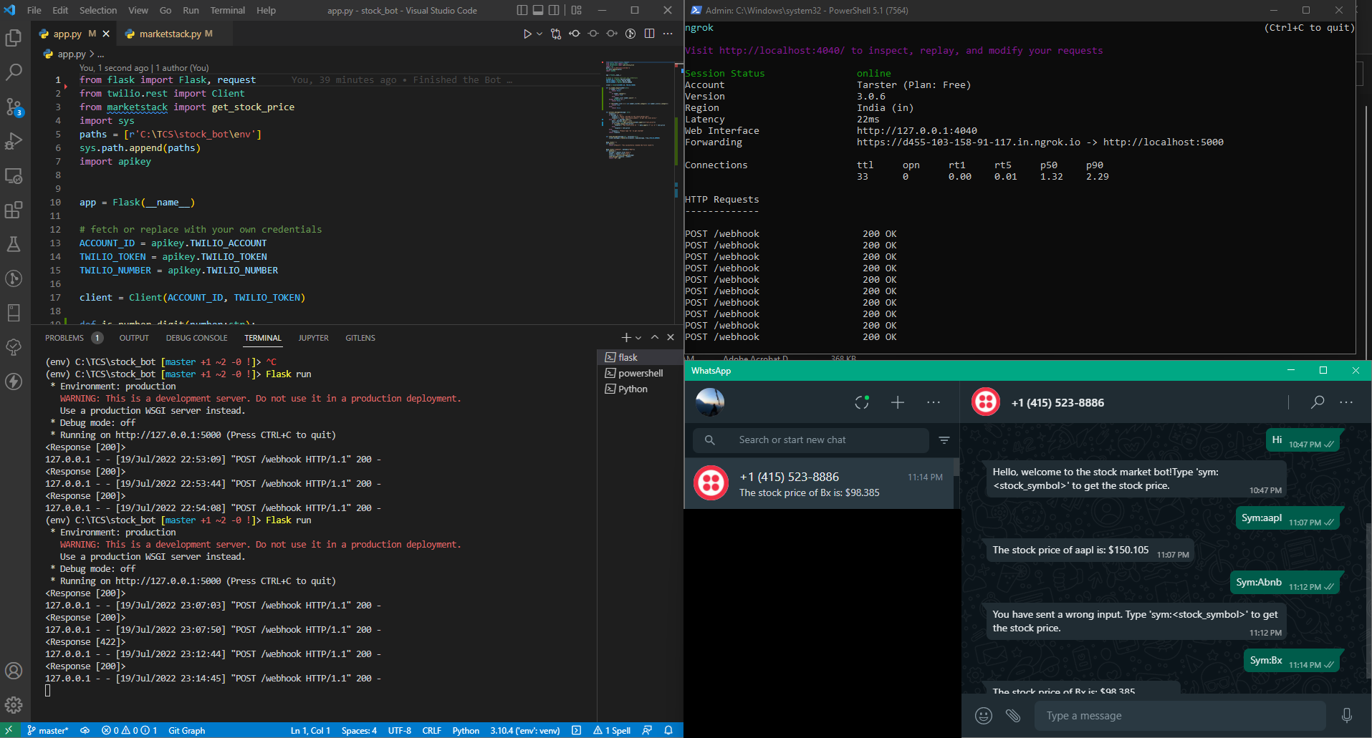This screenshot has width=1372, height=738.
Task: Create a new terminal with plus icon
Action: pyautogui.click(x=626, y=337)
